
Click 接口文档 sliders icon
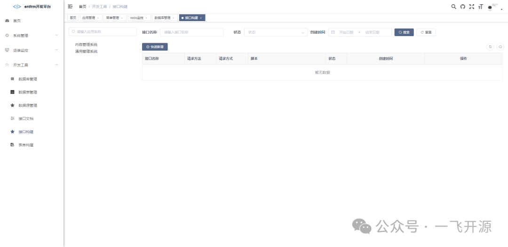pyautogui.click(x=12, y=119)
